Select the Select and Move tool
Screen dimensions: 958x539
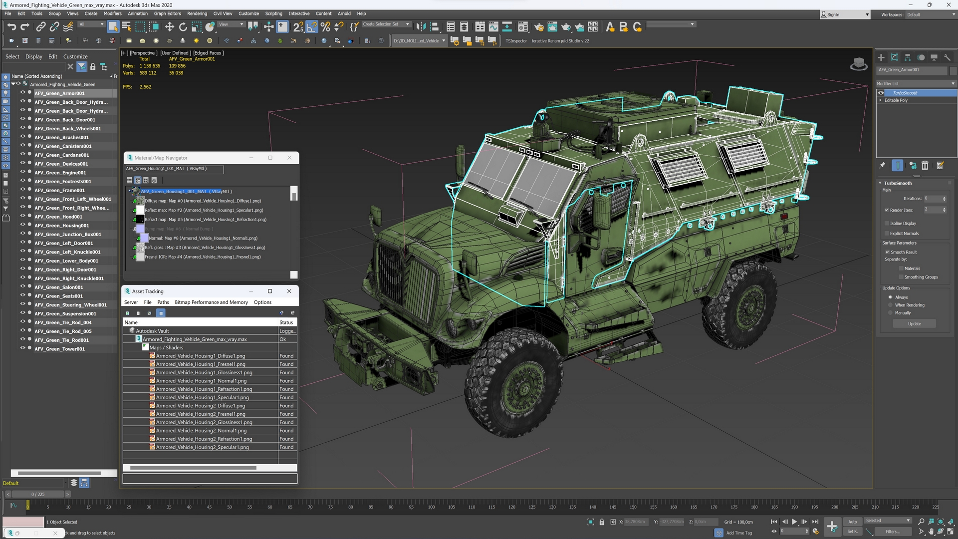(x=169, y=26)
